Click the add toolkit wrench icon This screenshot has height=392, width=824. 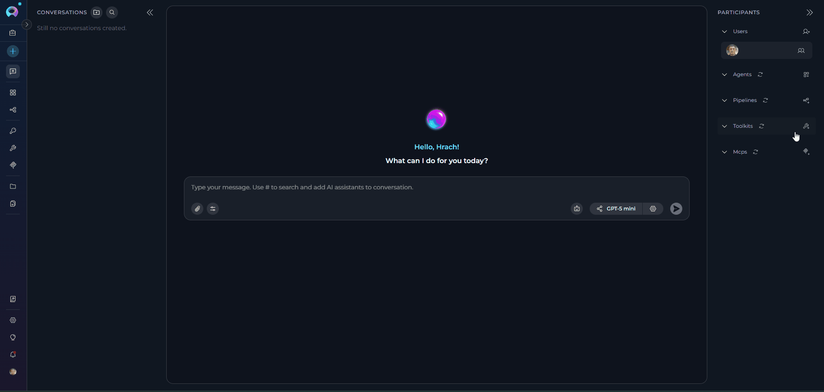(x=806, y=126)
